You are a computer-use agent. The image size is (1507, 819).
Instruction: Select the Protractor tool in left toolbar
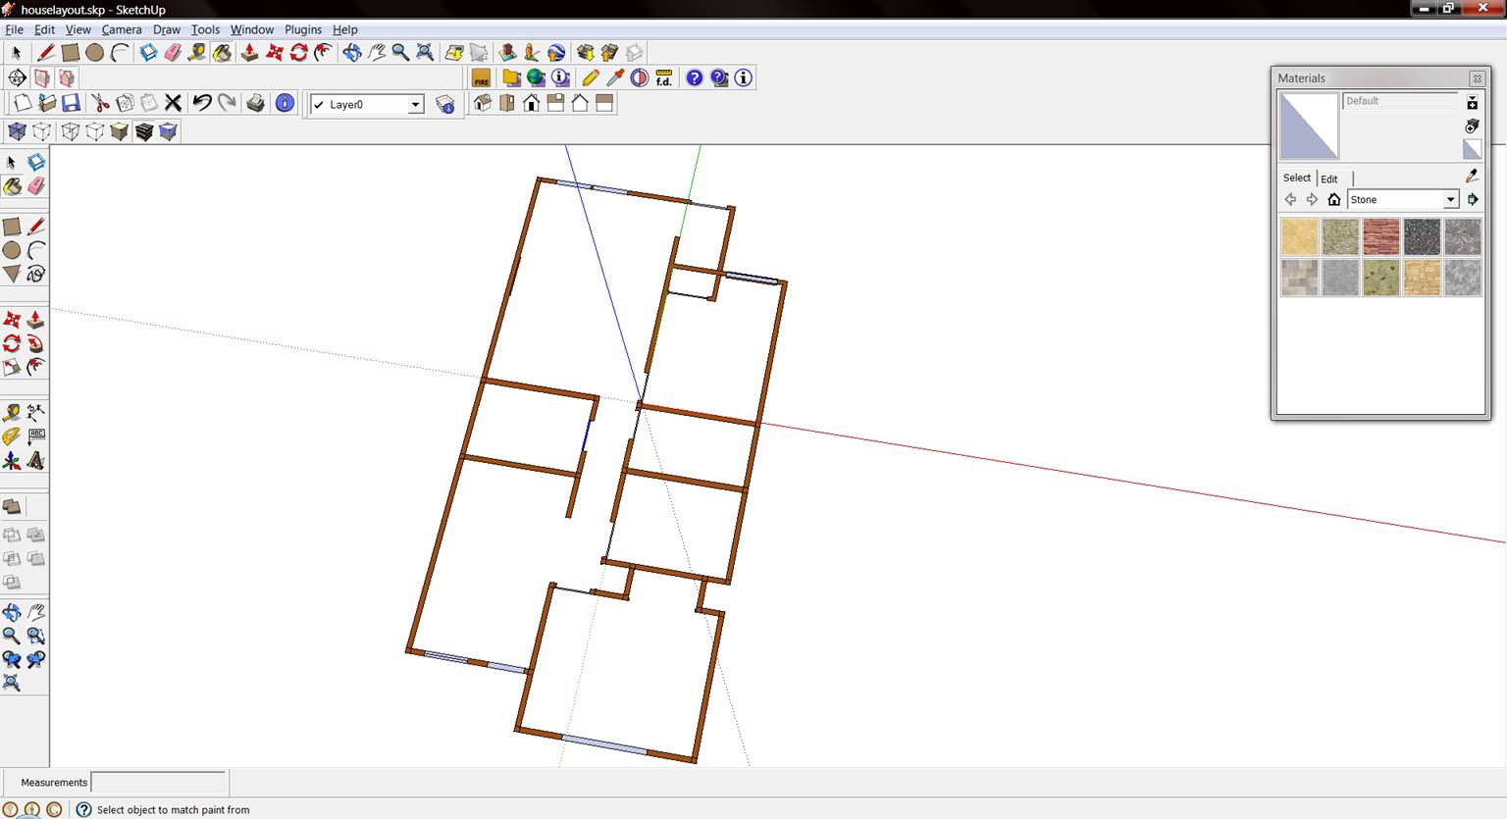(12, 436)
